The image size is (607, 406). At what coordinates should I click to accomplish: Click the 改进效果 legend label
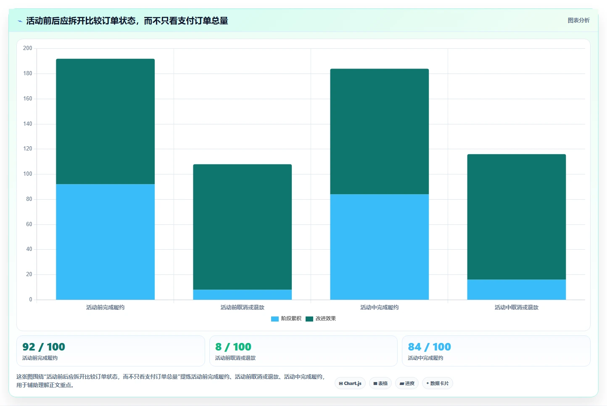click(326, 319)
